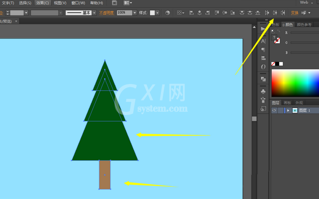Screen dimensions: 319x199
Task: Open the Symbols panel club icon
Action: coord(263,92)
